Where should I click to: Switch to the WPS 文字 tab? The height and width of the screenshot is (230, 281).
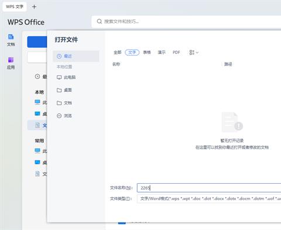(x=15, y=7)
